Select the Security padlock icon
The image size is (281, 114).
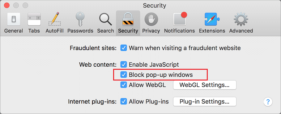(x=128, y=23)
